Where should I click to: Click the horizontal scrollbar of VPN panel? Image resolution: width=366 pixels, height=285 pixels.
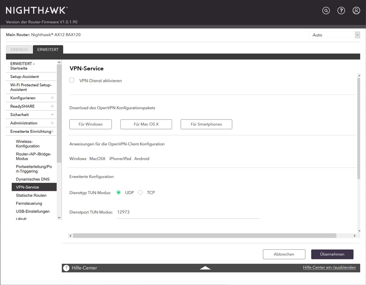pyautogui.click(x=204, y=236)
